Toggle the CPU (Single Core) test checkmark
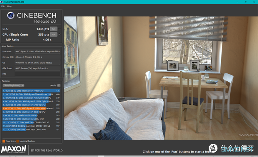Image resolution: width=258 pixels, height=157 pixels. click(x=60, y=34)
